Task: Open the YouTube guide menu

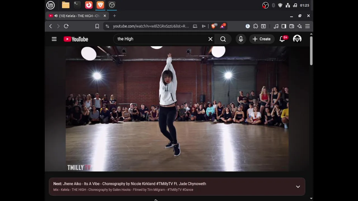Action: [54, 39]
